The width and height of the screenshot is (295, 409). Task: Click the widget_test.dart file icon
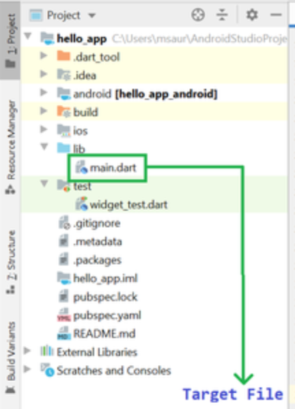point(81,204)
